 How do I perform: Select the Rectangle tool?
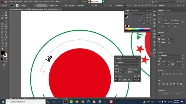click(x=2, y=24)
